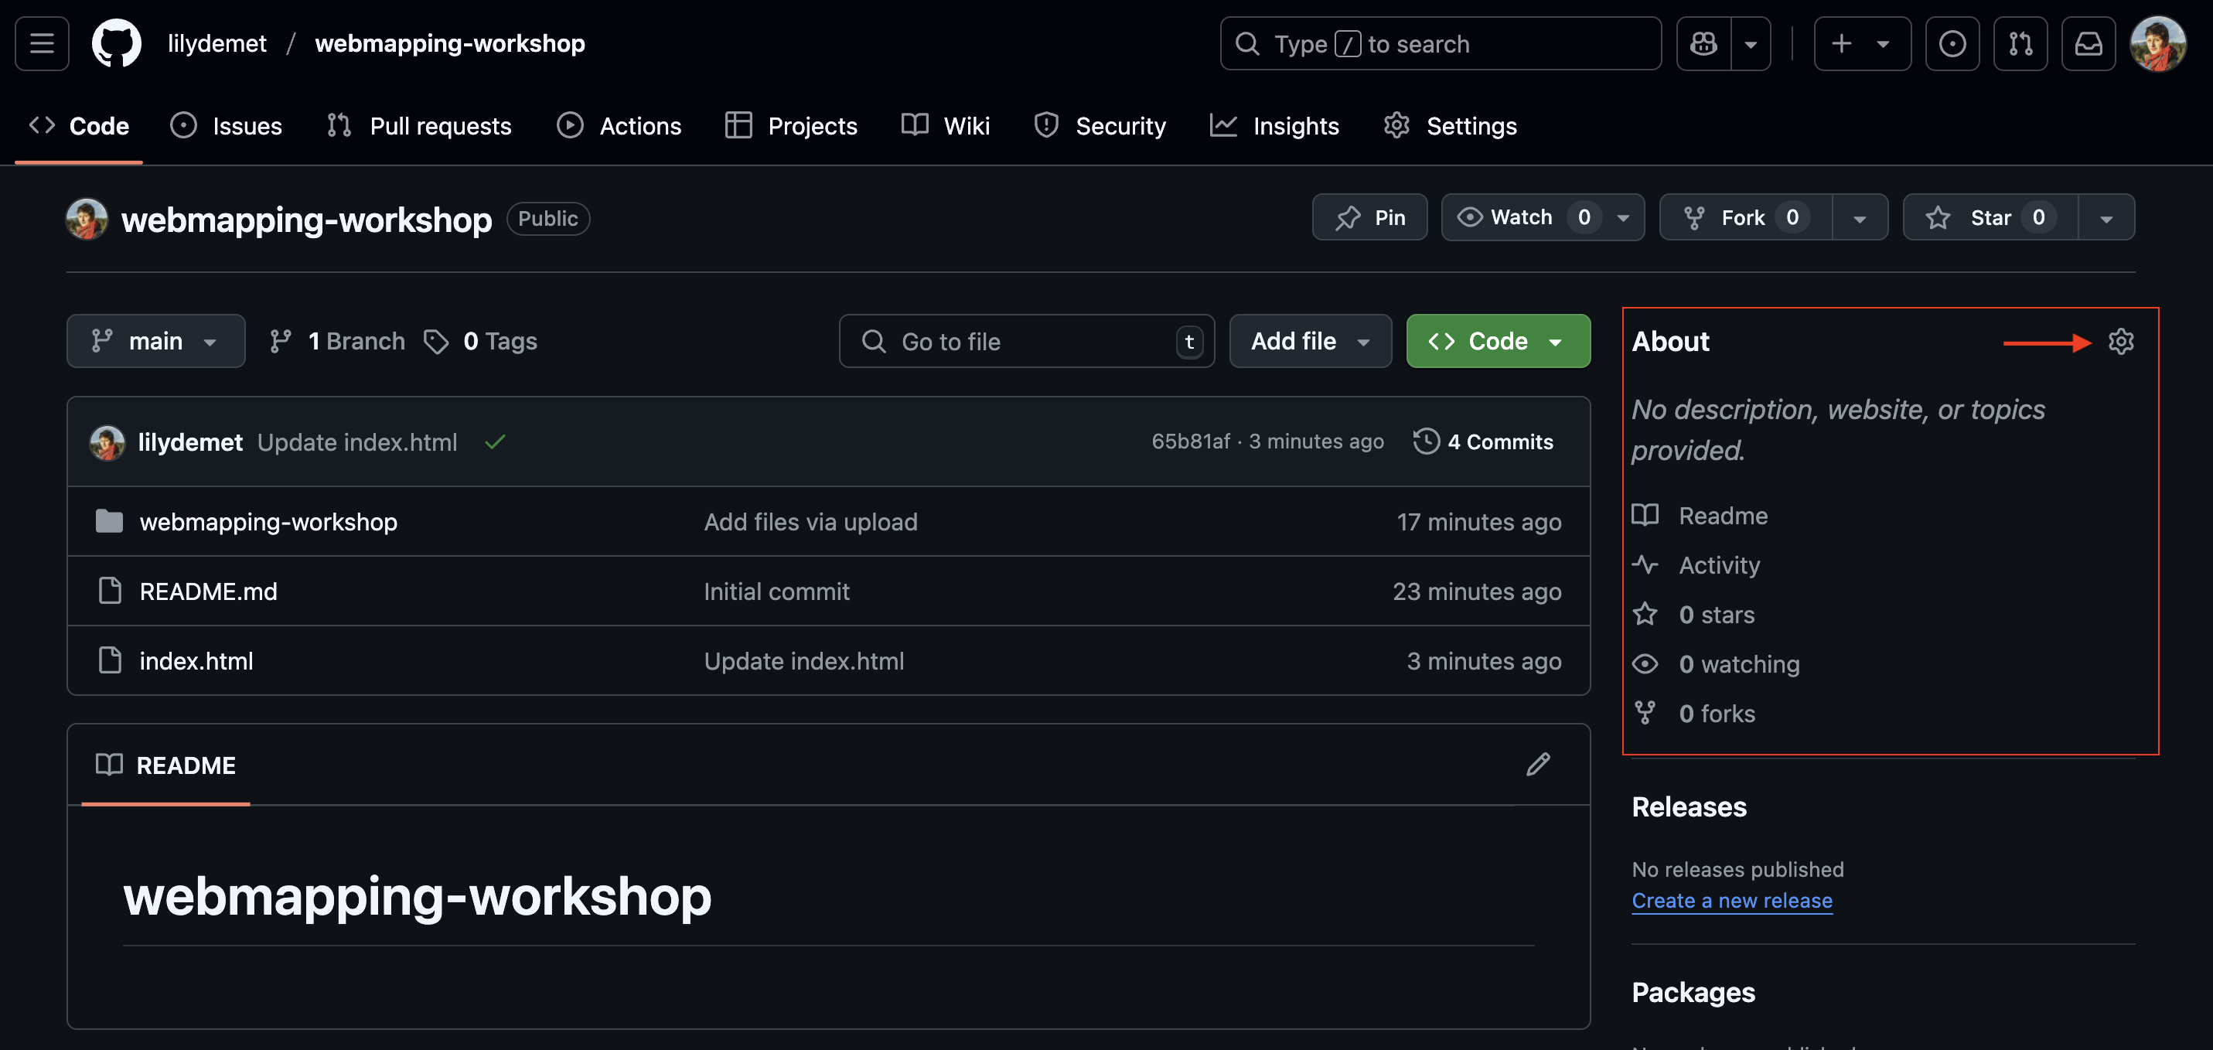Switch to the Actions tab
The width and height of the screenshot is (2213, 1050).
[x=619, y=125]
